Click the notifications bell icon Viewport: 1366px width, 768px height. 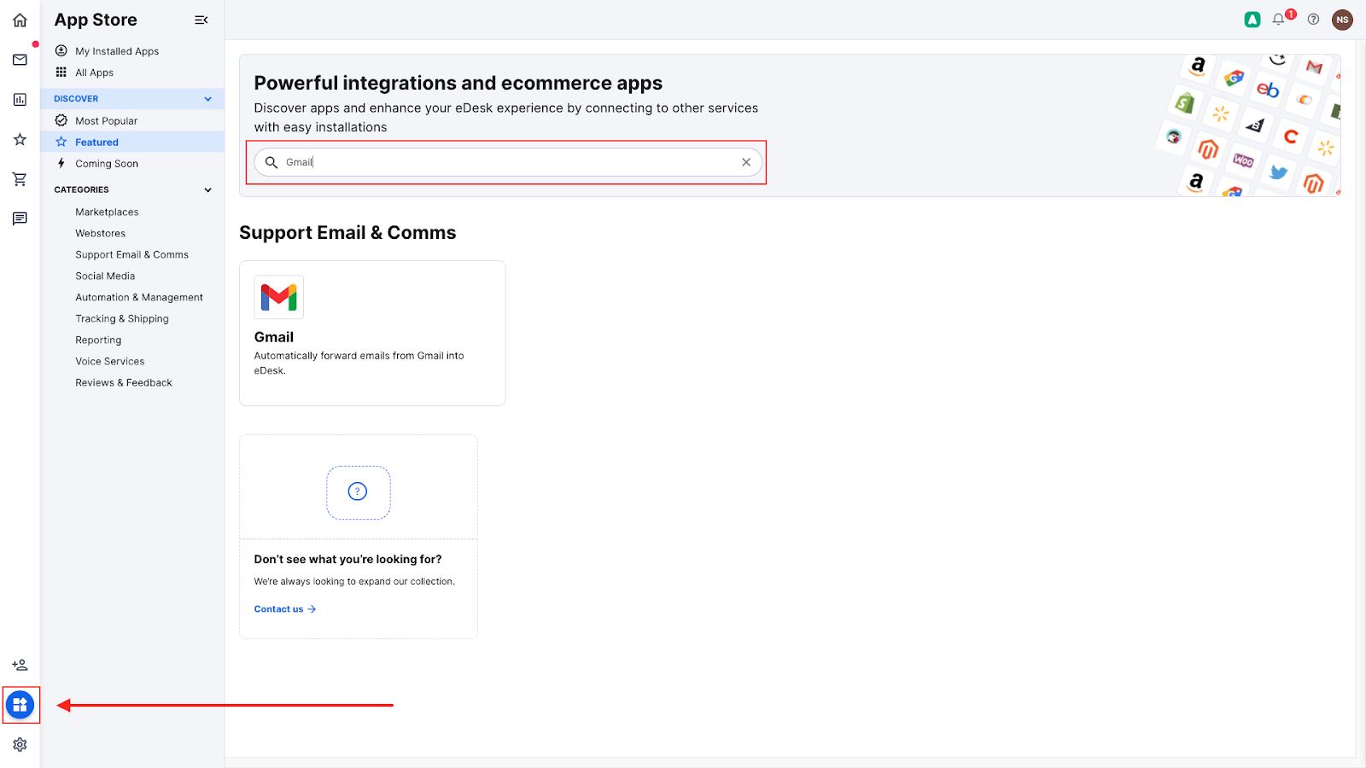(1278, 20)
